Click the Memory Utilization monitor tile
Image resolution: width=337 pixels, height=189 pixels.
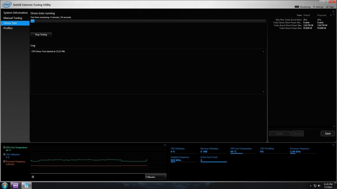[214, 151]
